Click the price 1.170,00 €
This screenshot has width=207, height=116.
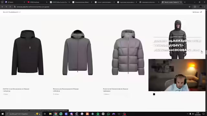coord(56,91)
